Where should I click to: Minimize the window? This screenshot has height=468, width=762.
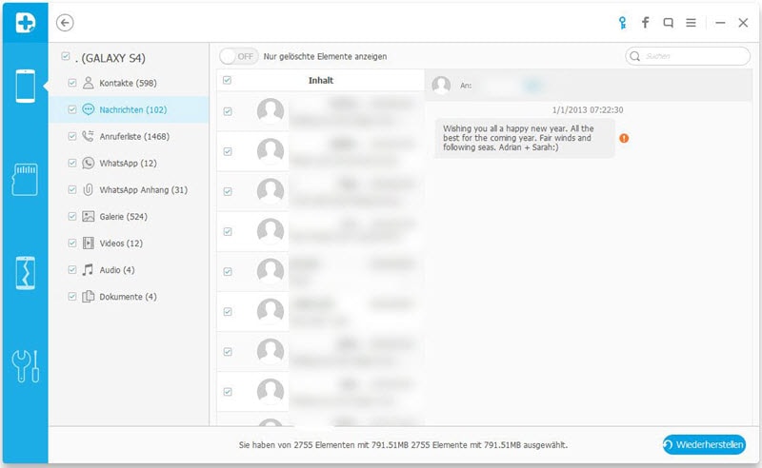point(720,22)
